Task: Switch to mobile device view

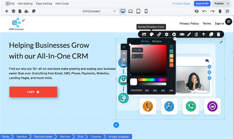Action: (x=146, y=11)
